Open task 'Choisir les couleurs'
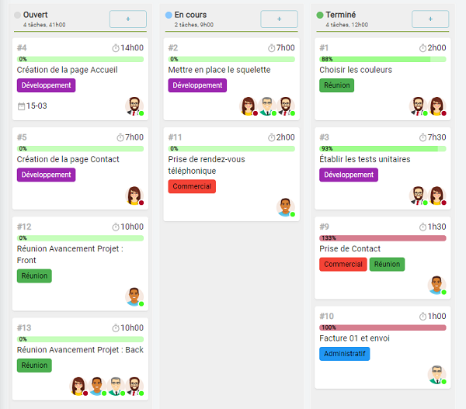The image size is (466, 409). [x=356, y=70]
